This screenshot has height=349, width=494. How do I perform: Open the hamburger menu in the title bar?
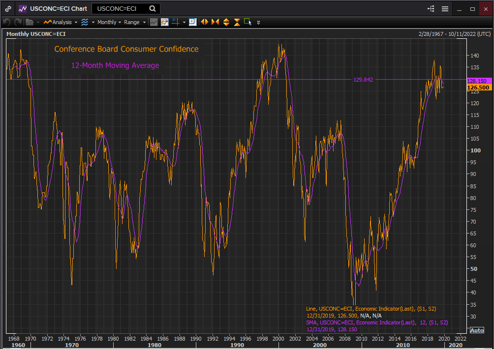click(x=445, y=8)
